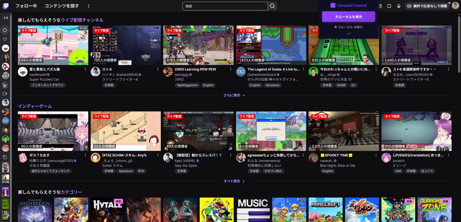Open options menu for 今日のわっちゃん stream

tap(376, 69)
